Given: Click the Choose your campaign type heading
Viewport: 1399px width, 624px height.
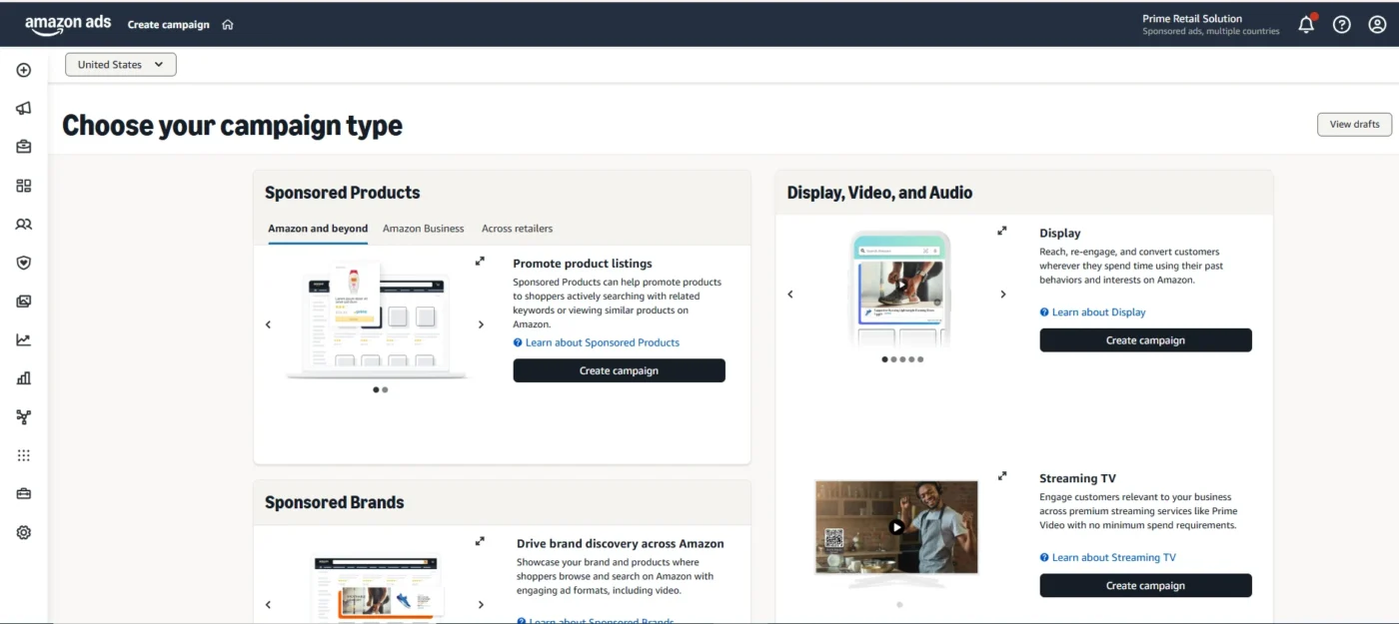Looking at the screenshot, I should (x=233, y=125).
